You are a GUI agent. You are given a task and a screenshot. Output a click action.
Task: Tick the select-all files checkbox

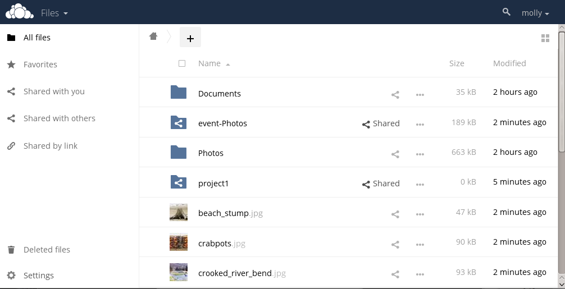(x=182, y=63)
